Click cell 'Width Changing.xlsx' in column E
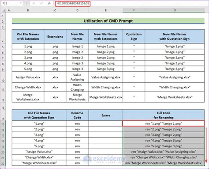209x169 pixels. point(106,87)
